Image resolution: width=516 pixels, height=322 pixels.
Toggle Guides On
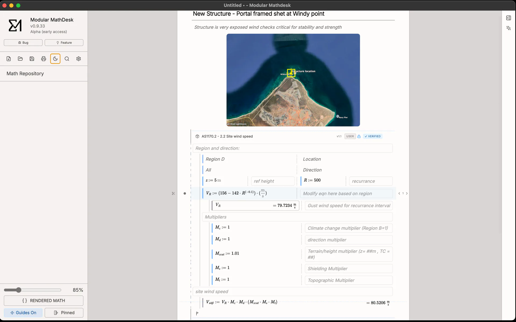(23, 313)
